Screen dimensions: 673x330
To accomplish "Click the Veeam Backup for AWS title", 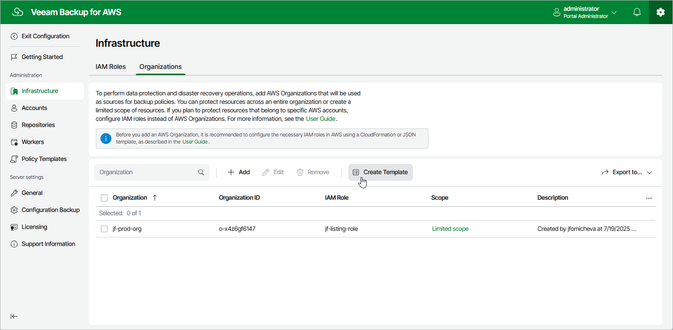I will coord(76,12).
